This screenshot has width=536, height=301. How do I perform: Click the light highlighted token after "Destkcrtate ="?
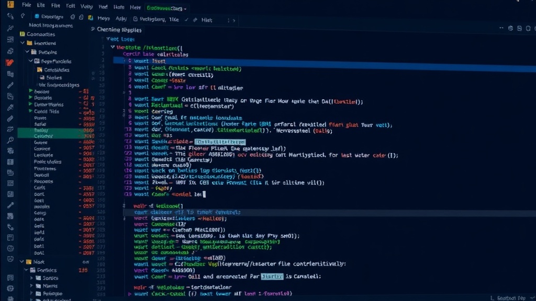[220, 142]
